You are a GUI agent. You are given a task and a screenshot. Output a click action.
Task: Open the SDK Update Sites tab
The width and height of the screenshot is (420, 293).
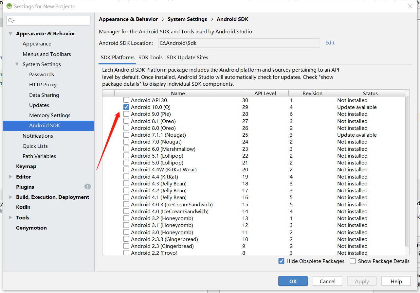(187, 57)
